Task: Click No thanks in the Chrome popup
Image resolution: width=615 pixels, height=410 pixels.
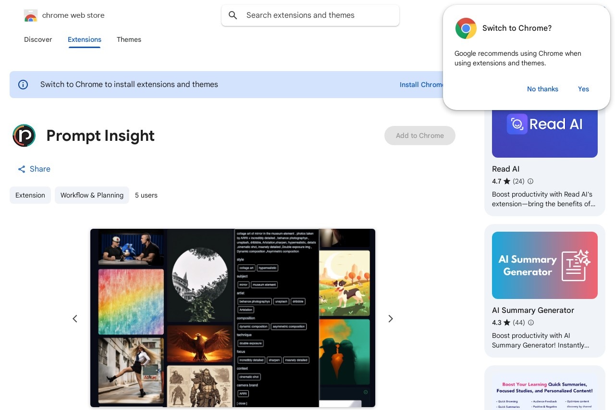Action: pos(542,89)
